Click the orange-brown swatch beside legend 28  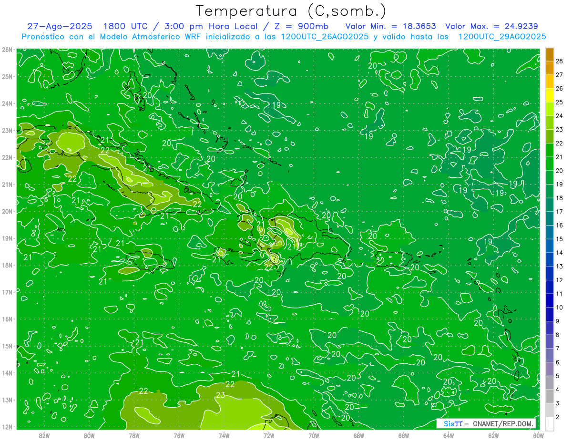(x=550, y=54)
